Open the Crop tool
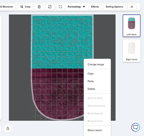144x136 pixels. [25, 7]
